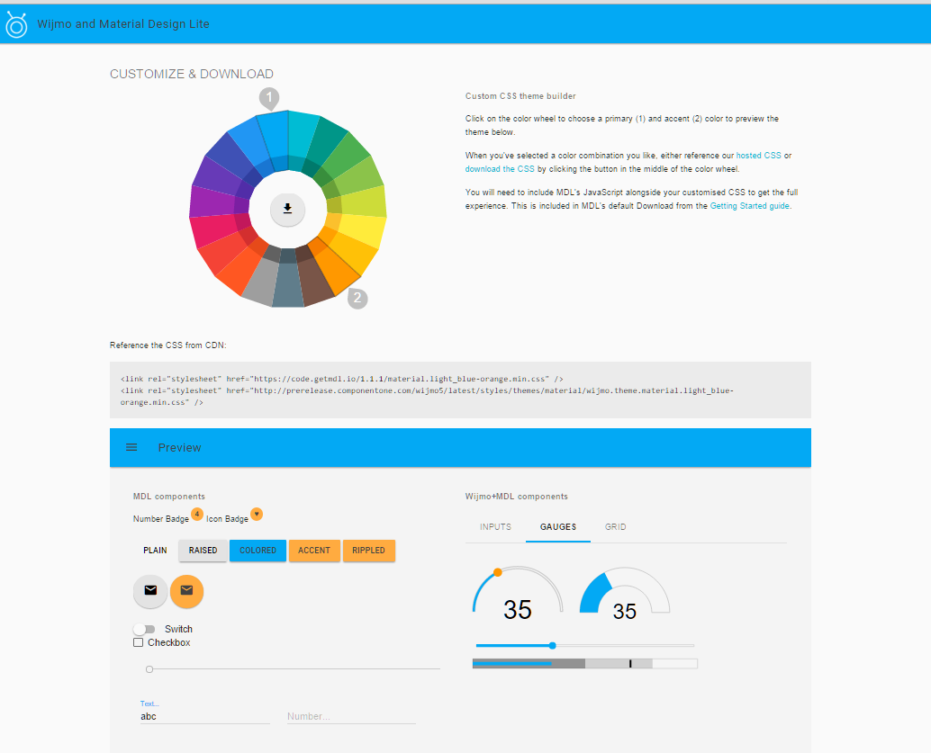Follow the download the CSS link

click(500, 169)
